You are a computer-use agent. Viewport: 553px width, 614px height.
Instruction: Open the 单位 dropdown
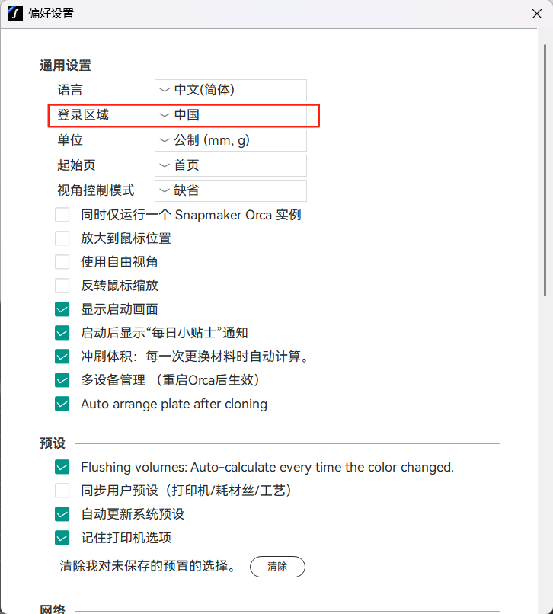pos(230,140)
